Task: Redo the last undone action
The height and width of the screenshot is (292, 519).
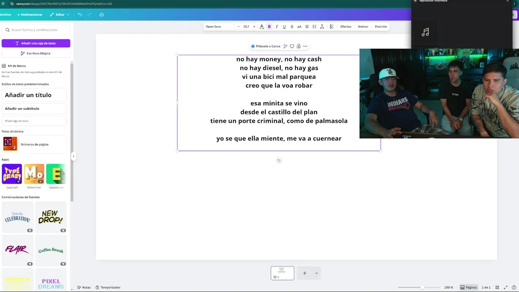Action: tap(90, 15)
